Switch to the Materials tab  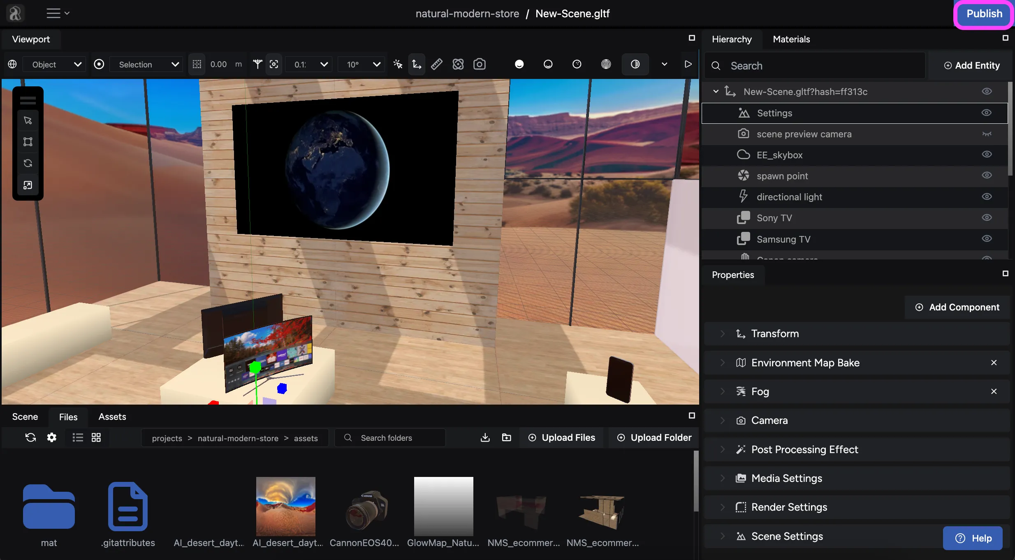tap(791, 39)
